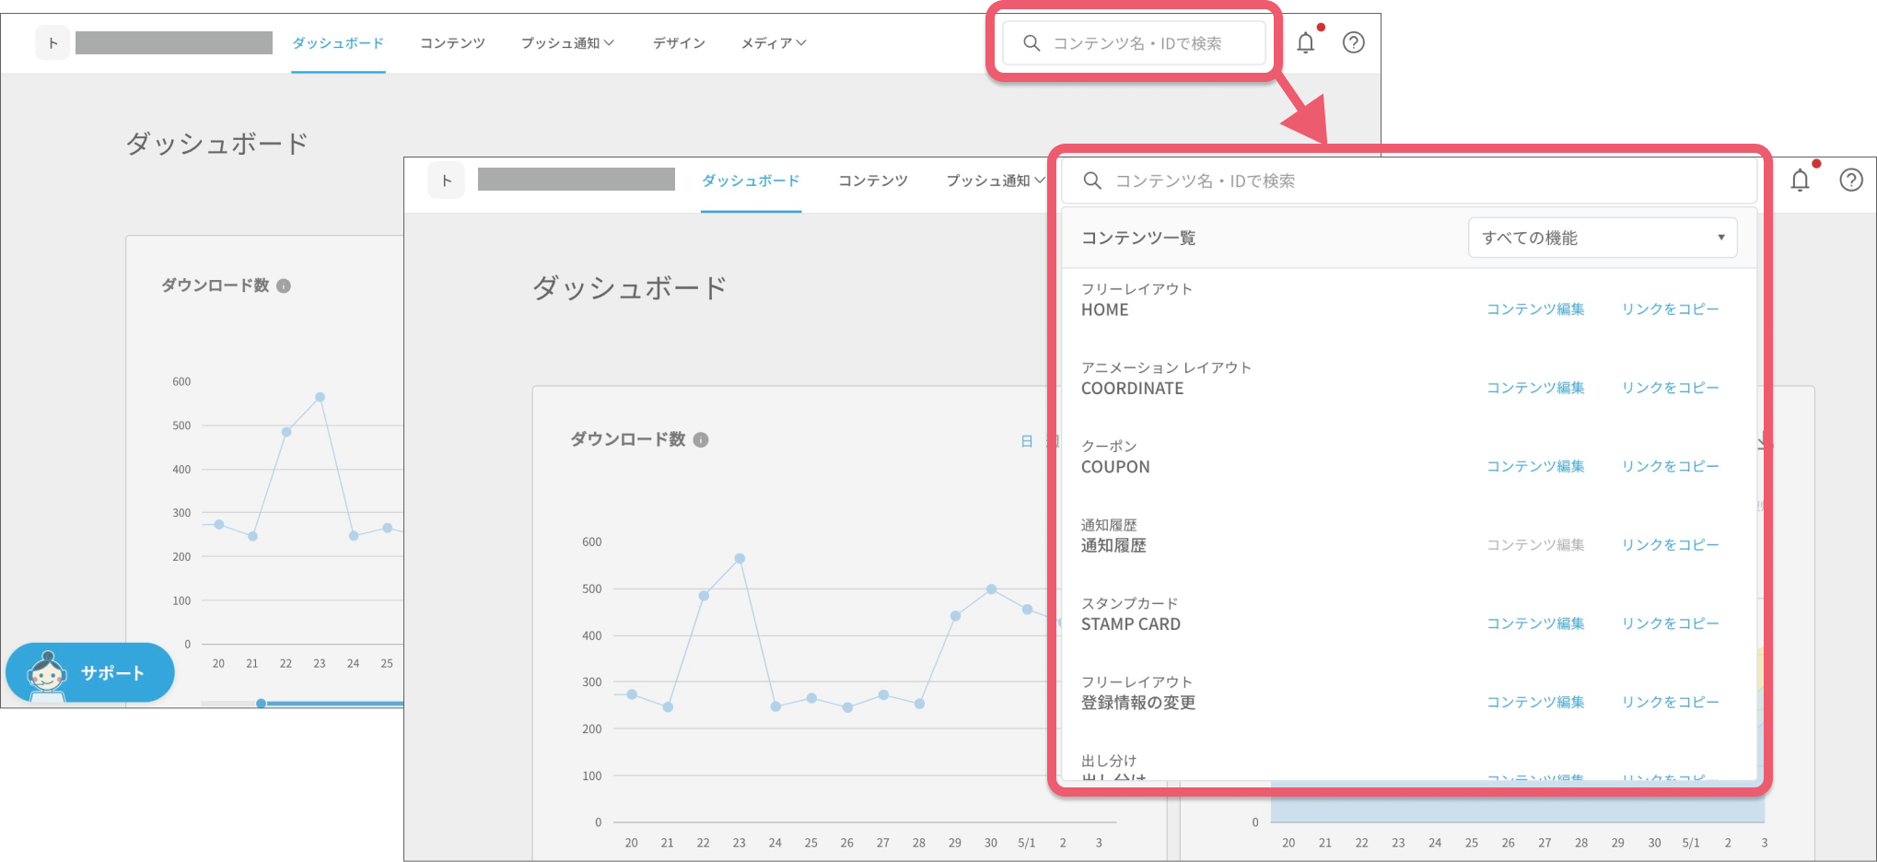1877x862 pixels.
Task: Click the search magnifier icon in the front window
Action: coord(1092,181)
